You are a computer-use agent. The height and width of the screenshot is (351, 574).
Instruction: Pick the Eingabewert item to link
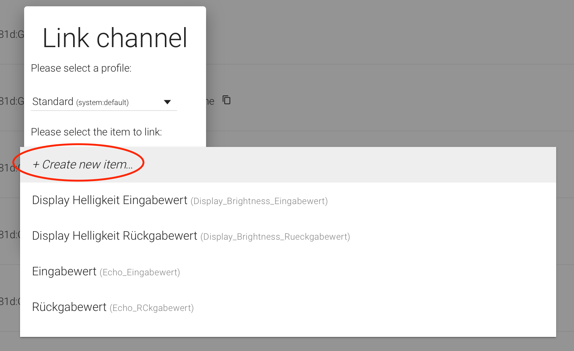[64, 272]
